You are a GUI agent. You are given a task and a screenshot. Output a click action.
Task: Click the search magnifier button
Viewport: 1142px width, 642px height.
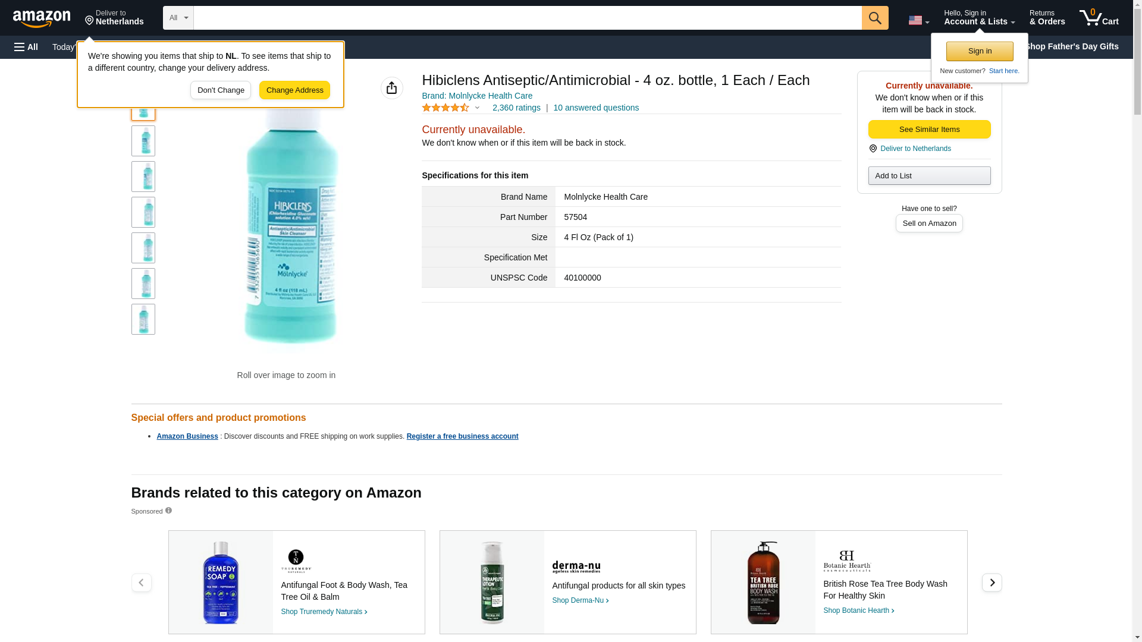click(x=874, y=18)
